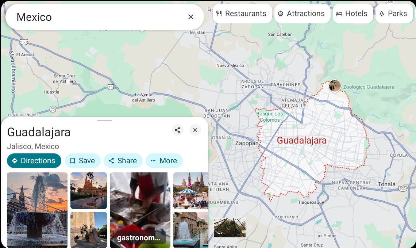The image size is (416, 248).
Task: Click the Zoológico Guadalajara photo marker
Action: coord(335,86)
